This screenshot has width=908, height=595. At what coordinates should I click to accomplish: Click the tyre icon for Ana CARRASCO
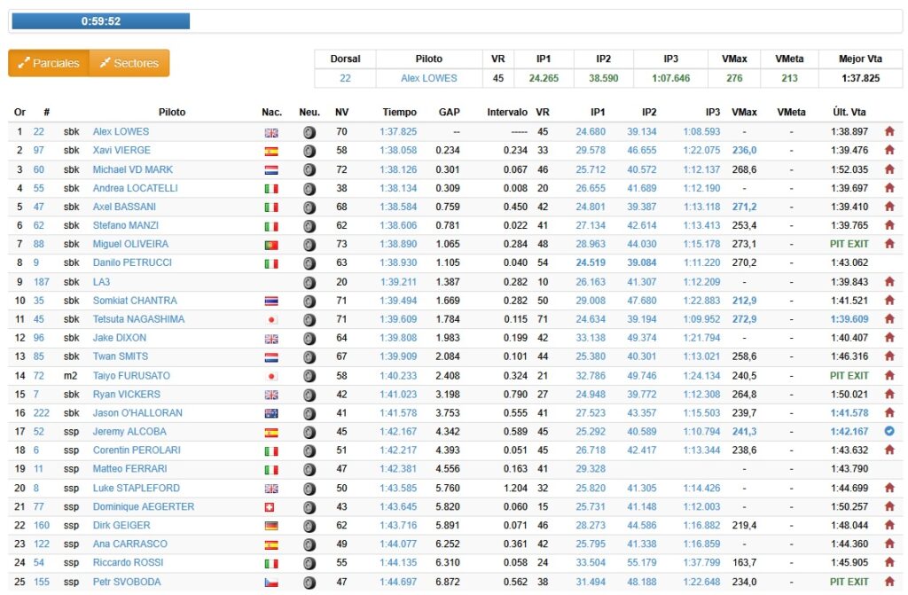309,544
